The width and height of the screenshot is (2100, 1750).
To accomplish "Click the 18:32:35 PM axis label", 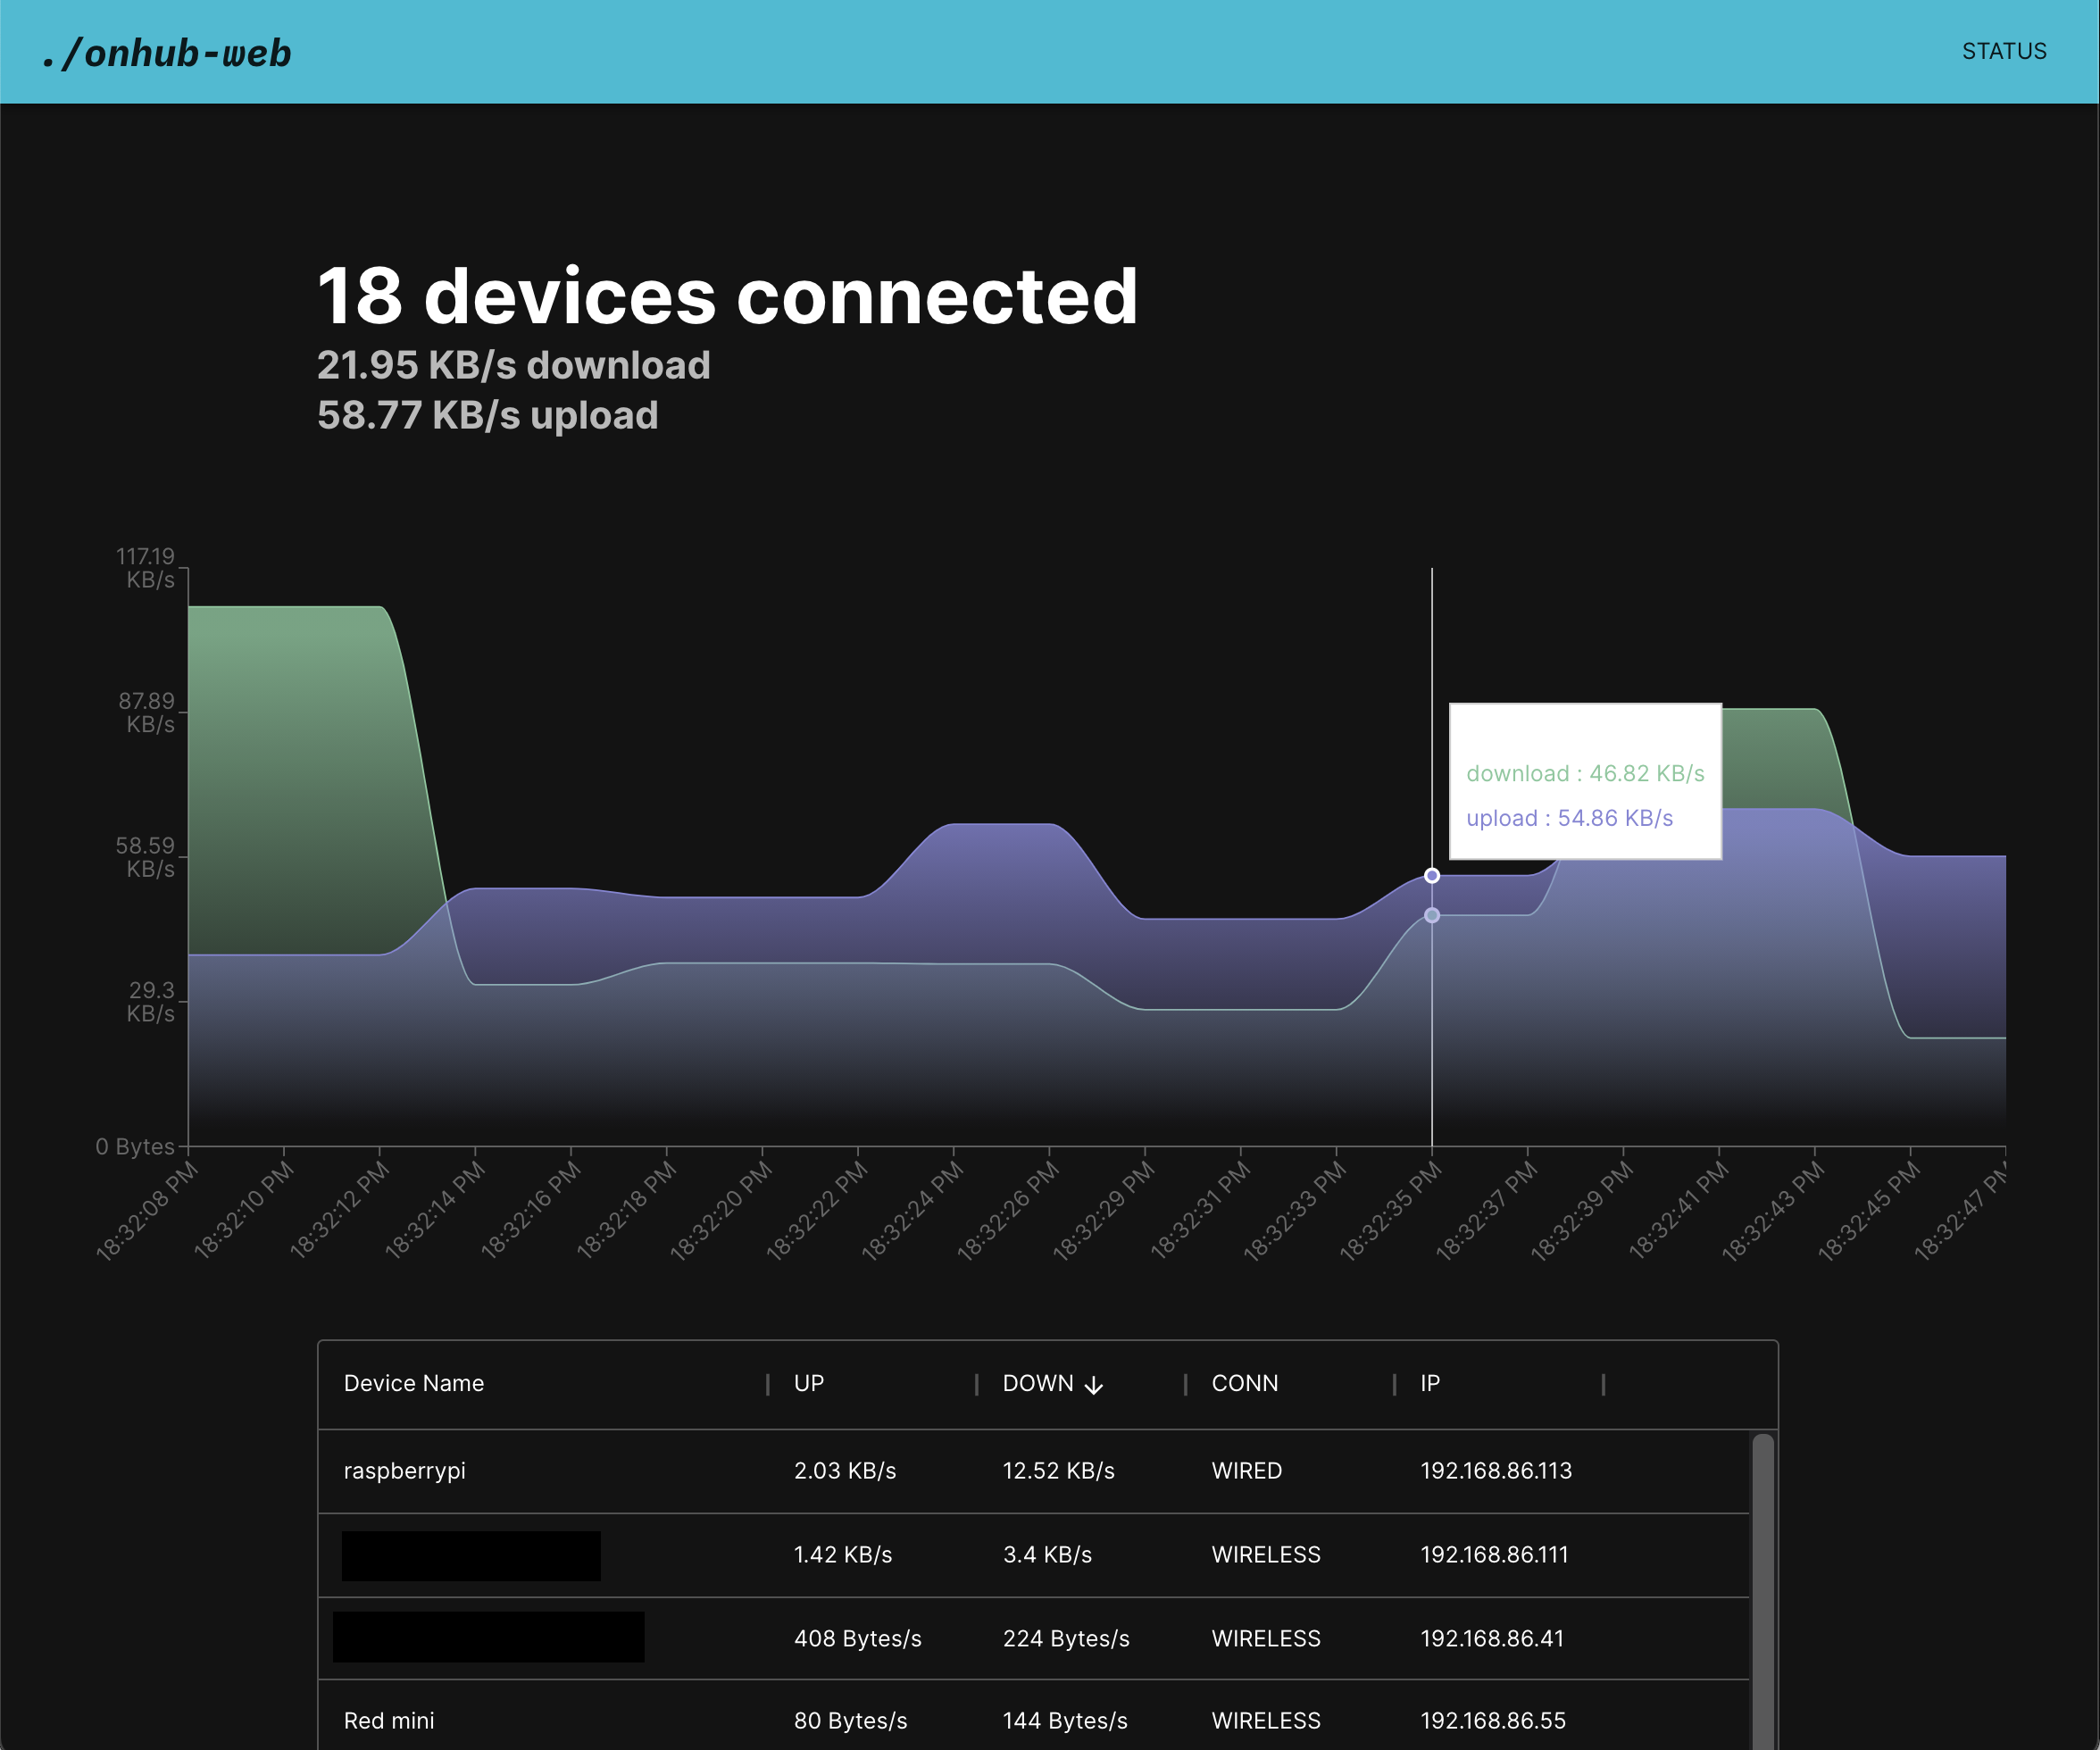I will (1390, 1211).
